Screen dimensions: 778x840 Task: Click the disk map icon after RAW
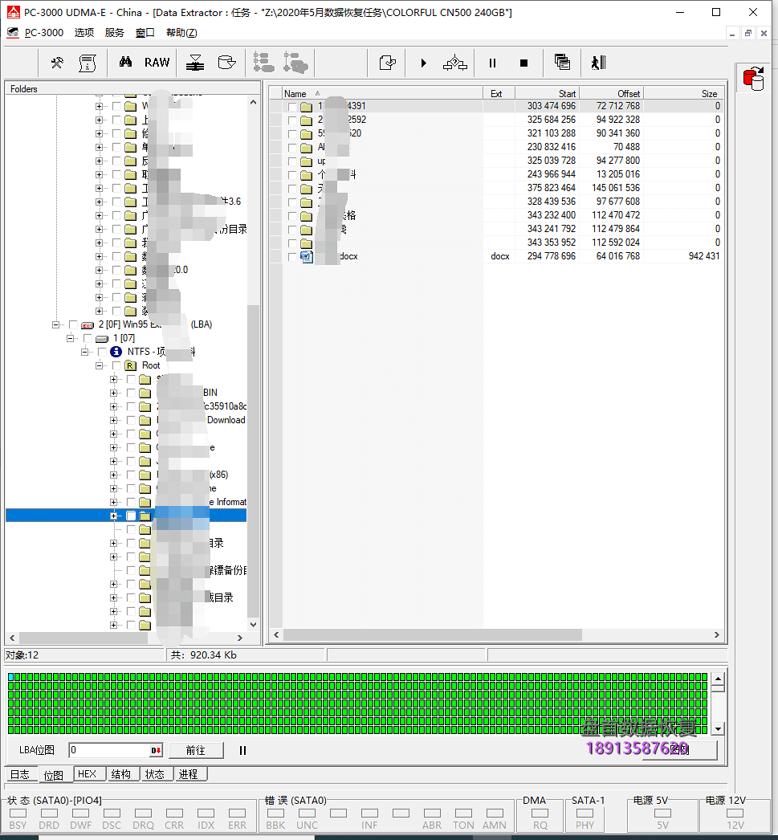point(195,63)
